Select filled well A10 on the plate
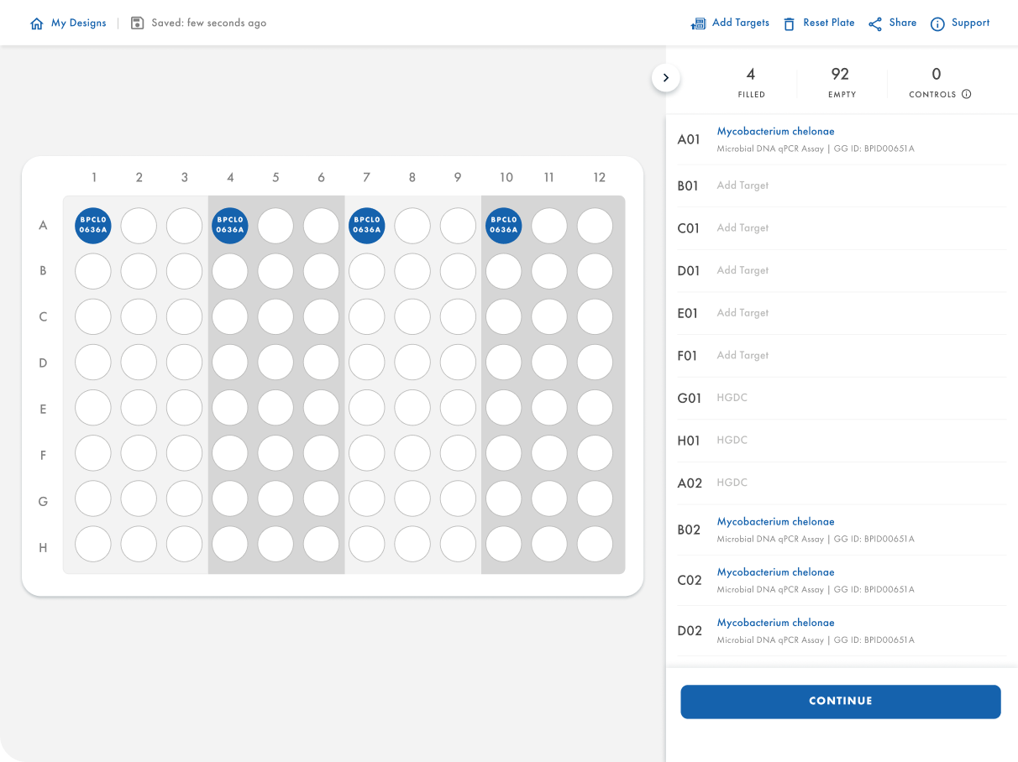 503,226
